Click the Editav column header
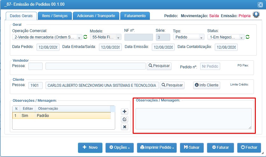 28,109
